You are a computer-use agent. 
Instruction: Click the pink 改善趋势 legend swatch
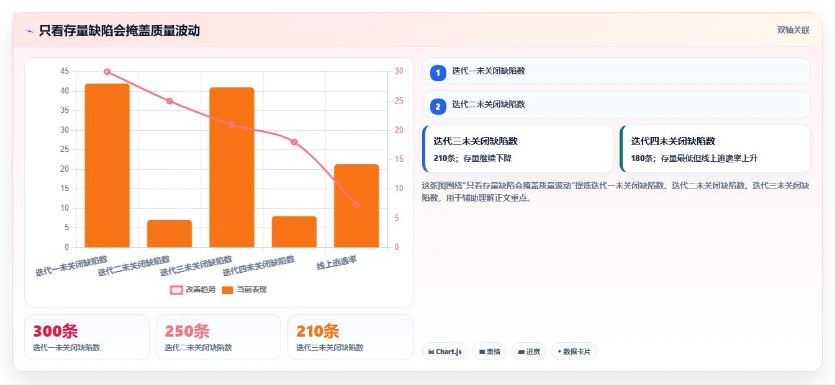[x=176, y=290]
